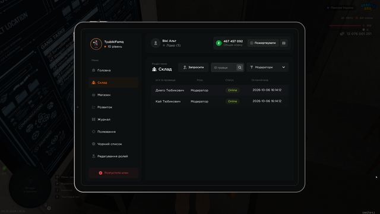This screenshot has height=214, width=380.
Task: Expand the Модератори dropdown chevron
Action: [284, 68]
